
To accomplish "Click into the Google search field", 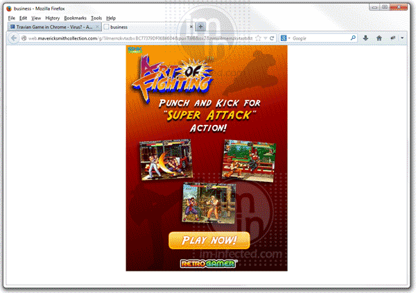I will 319,38.
